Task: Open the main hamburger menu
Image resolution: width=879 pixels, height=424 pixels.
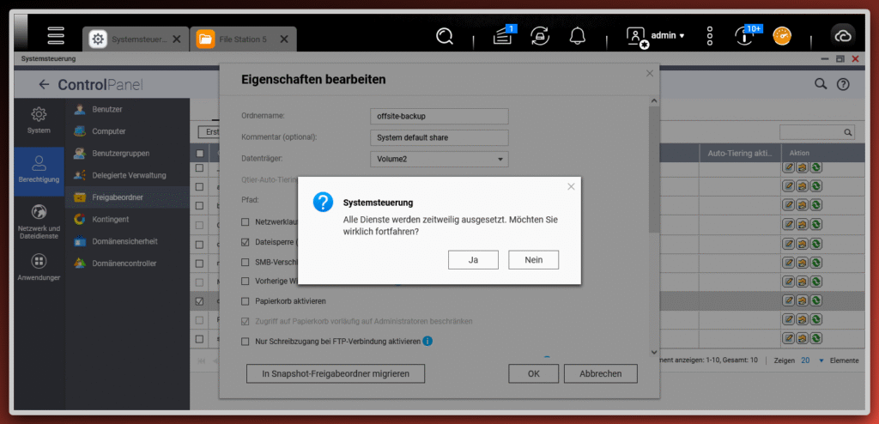Action: click(56, 36)
